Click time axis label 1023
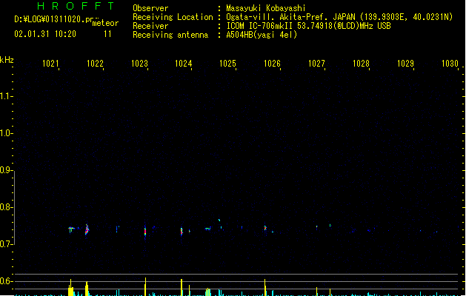This screenshot has height=296, width=466. point(139,64)
